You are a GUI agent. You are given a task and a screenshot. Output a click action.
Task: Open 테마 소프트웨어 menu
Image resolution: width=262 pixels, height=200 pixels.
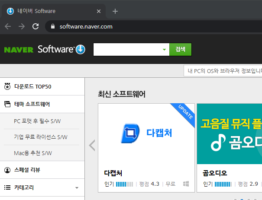click(32, 104)
